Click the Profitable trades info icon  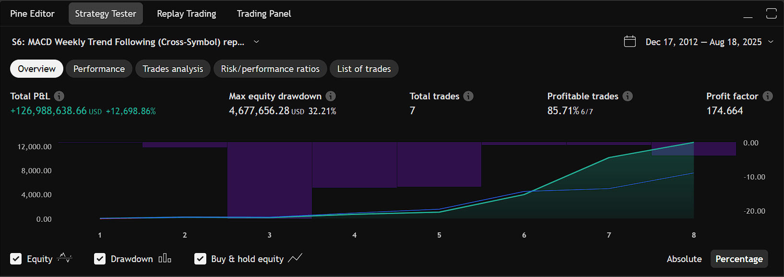(628, 96)
